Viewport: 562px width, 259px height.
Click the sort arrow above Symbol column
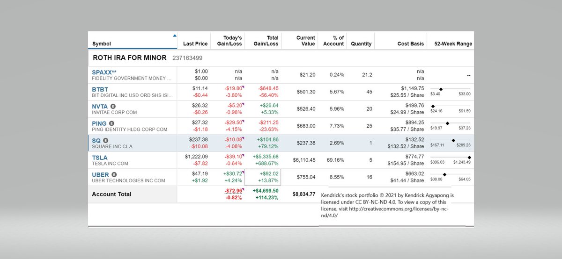click(x=175, y=35)
